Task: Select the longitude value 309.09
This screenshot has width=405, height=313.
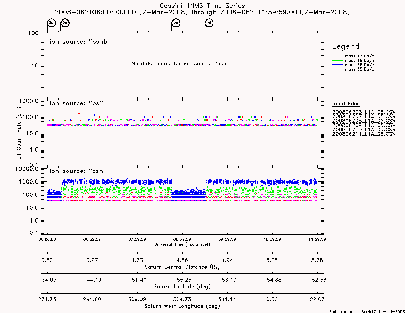Action: click(x=137, y=299)
